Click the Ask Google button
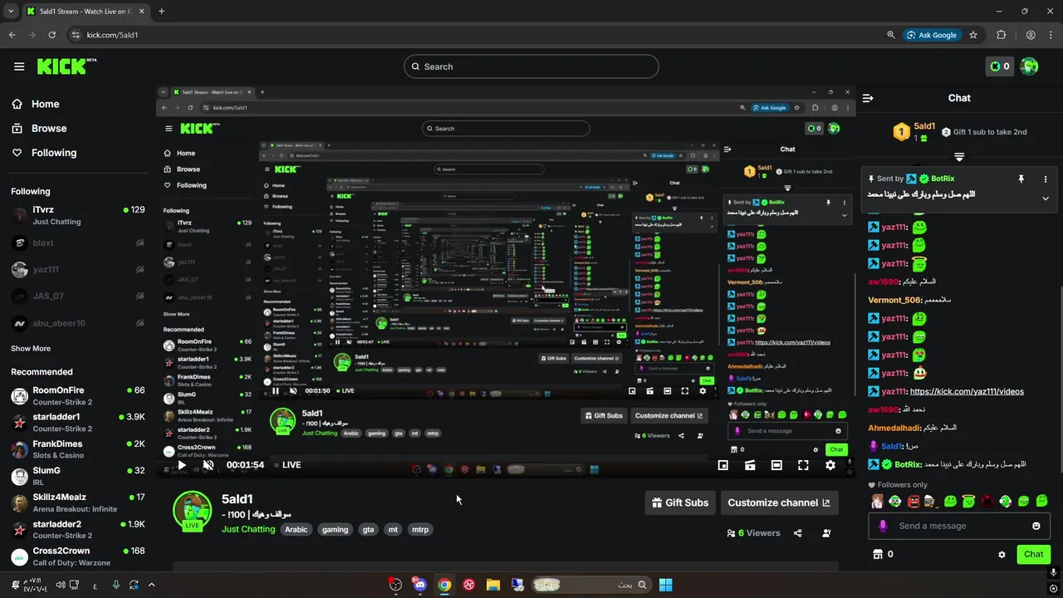This screenshot has height=598, width=1063. click(932, 35)
